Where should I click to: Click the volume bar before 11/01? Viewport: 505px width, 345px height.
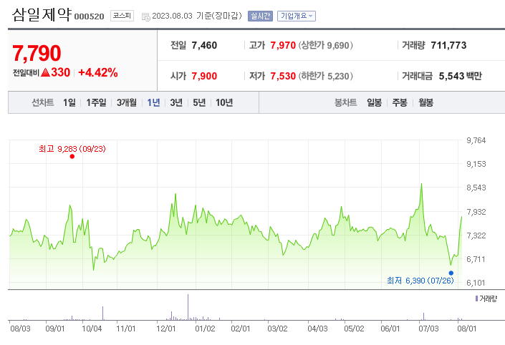(x=102, y=313)
